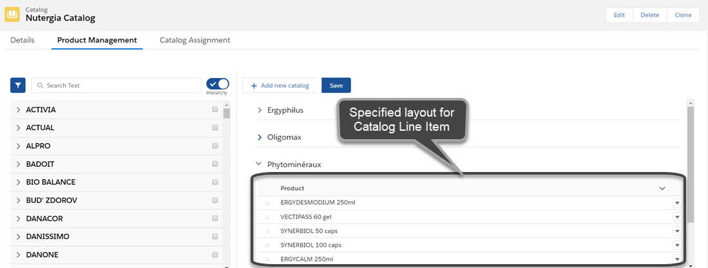Check the DANACOR checkbox

[215, 218]
